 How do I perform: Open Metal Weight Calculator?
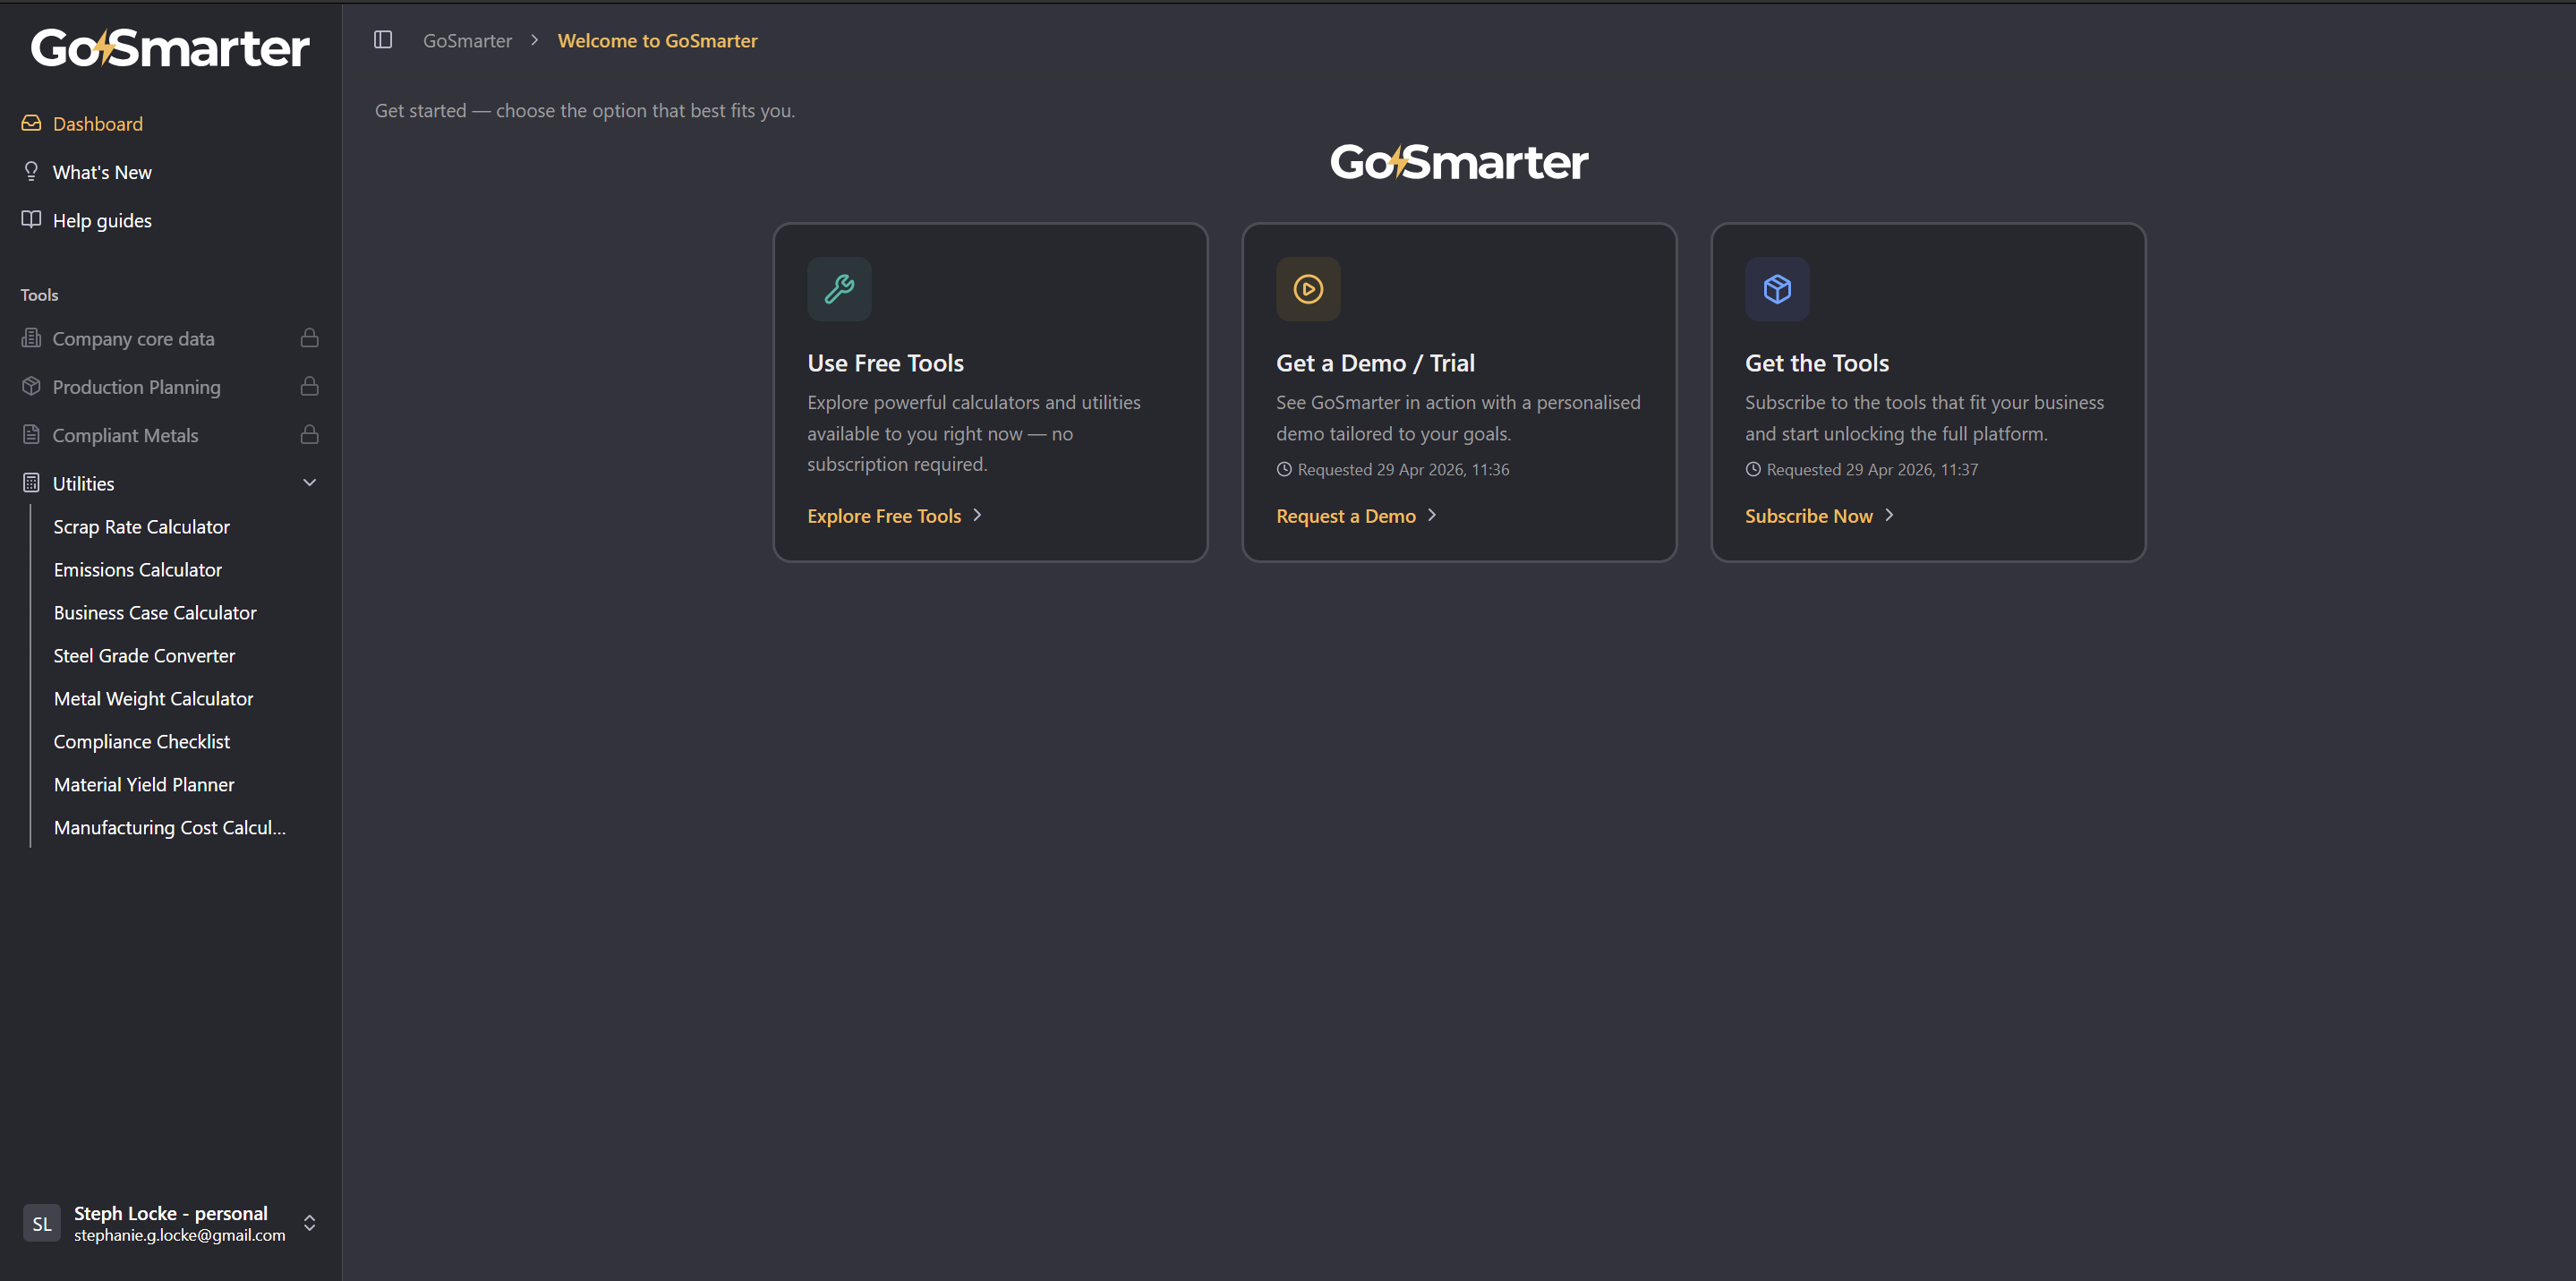click(153, 698)
